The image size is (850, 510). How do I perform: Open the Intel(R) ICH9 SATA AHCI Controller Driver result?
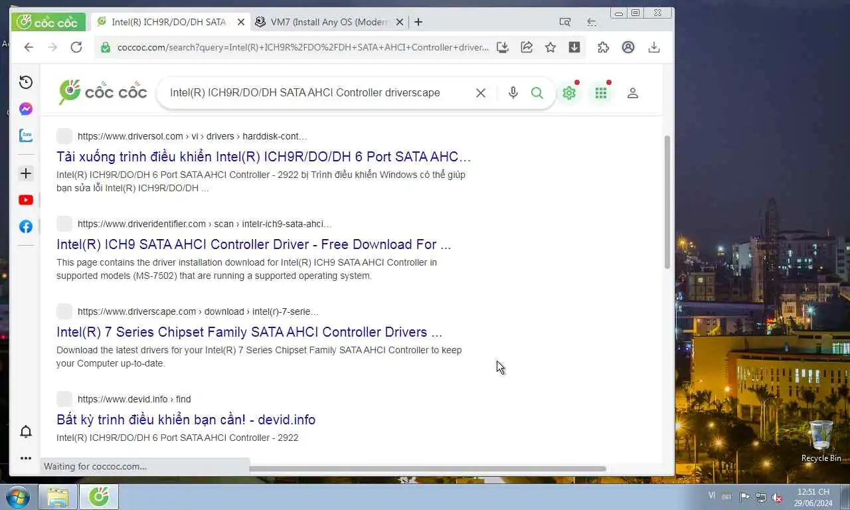pyautogui.click(x=254, y=244)
